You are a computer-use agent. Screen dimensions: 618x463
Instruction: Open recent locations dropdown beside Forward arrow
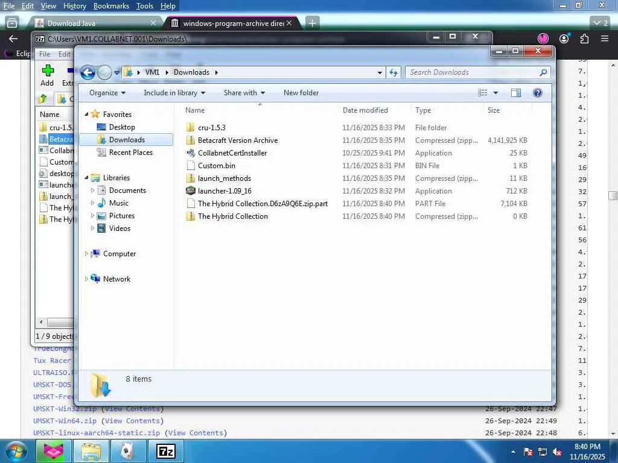(116, 72)
